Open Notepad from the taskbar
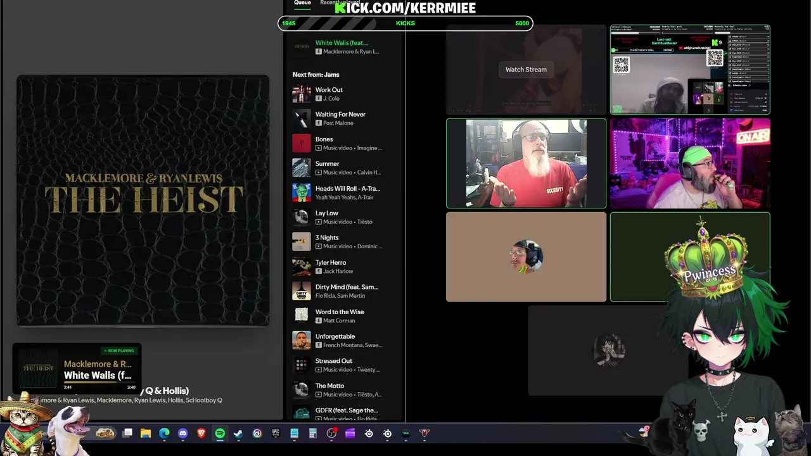The height and width of the screenshot is (456, 811). coord(294,434)
